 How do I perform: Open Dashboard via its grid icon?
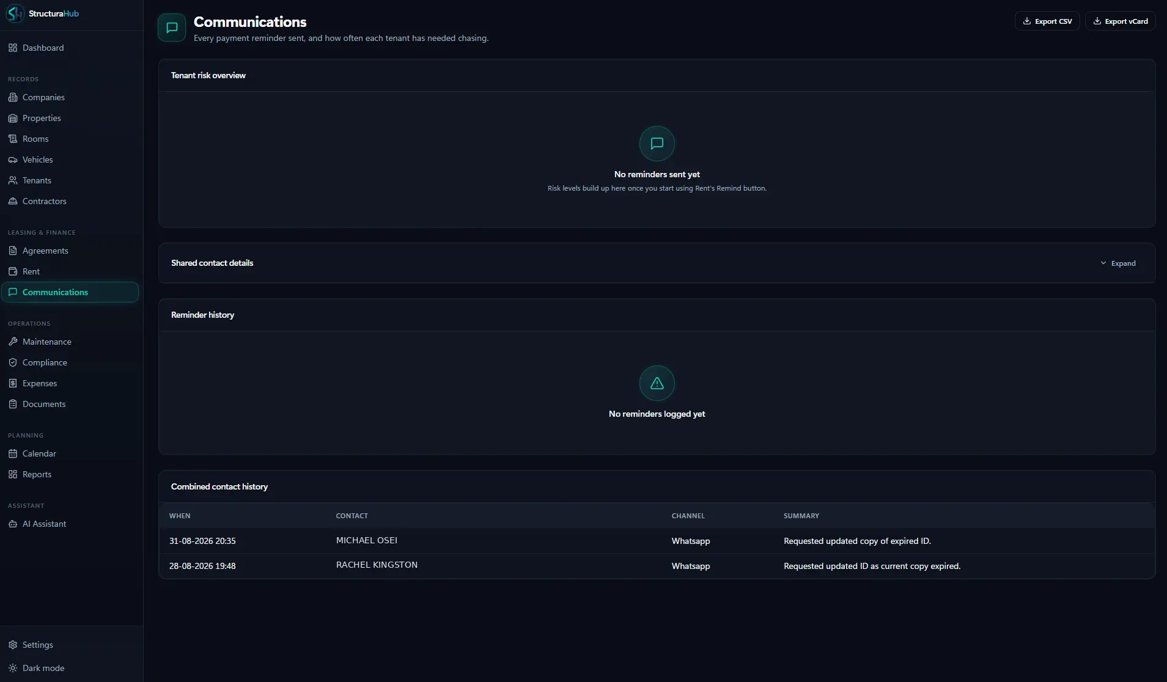coord(13,48)
